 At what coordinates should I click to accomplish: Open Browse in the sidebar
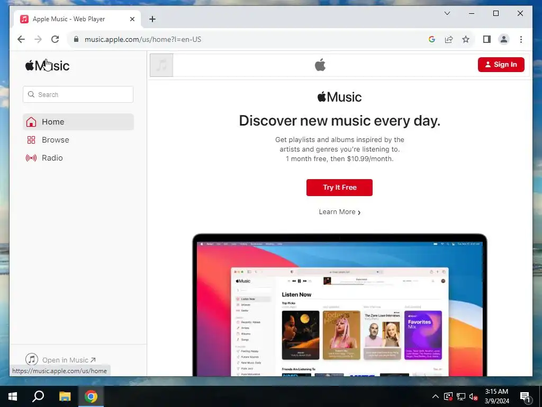tap(78, 140)
